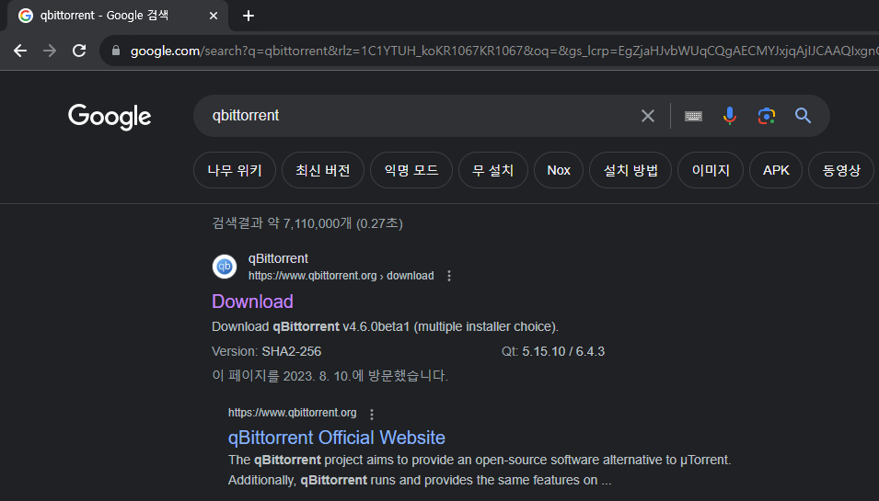Open the on-screen keyboard input tool
879x501 pixels.
[693, 116]
